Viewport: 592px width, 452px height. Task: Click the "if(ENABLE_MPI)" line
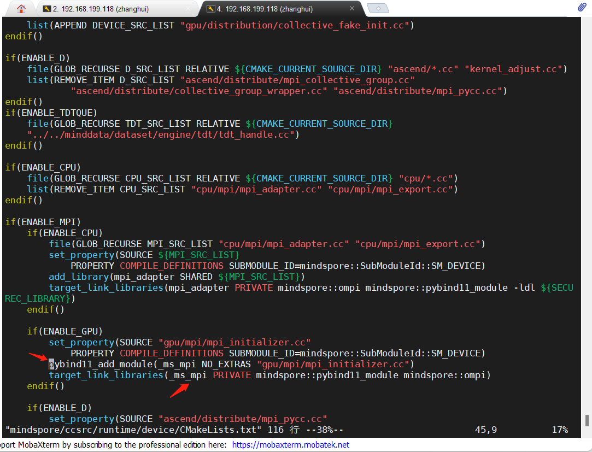(43, 222)
